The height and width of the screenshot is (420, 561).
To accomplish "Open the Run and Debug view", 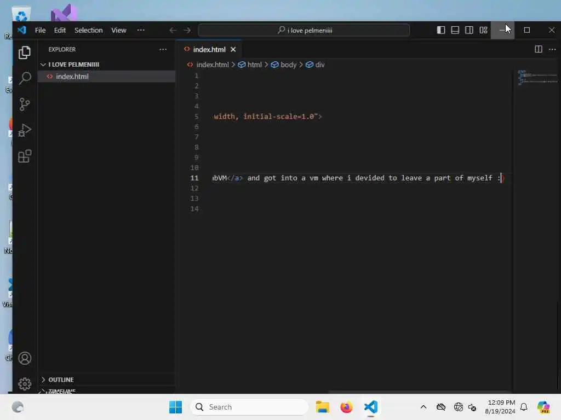I will click(x=24, y=130).
